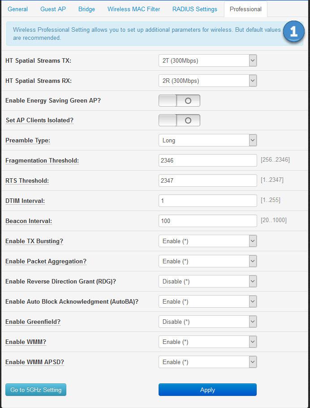The height and width of the screenshot is (408, 310).
Task: Click the Apply button
Action: (208, 390)
